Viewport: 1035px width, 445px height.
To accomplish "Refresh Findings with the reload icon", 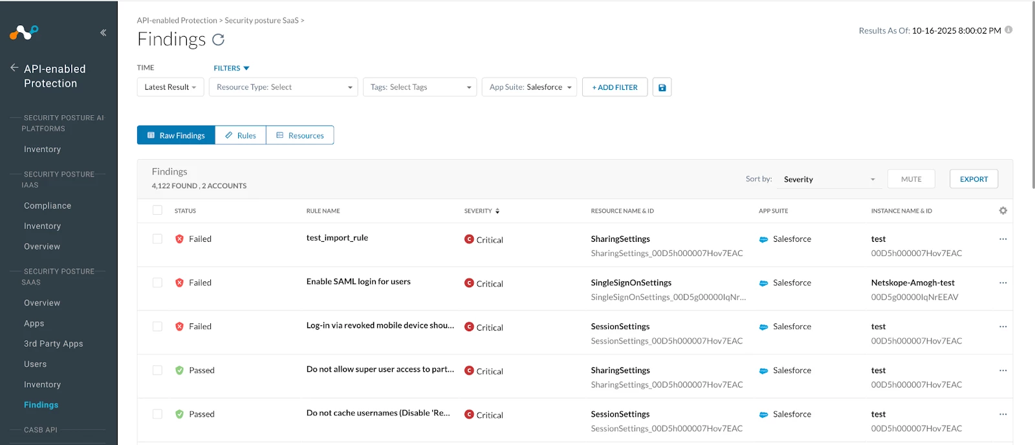I will click(219, 39).
